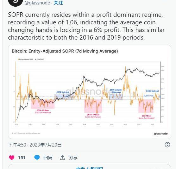Click the 2014-15 Bear pink region label
This screenshot has width=176, height=169.
point(43,111)
